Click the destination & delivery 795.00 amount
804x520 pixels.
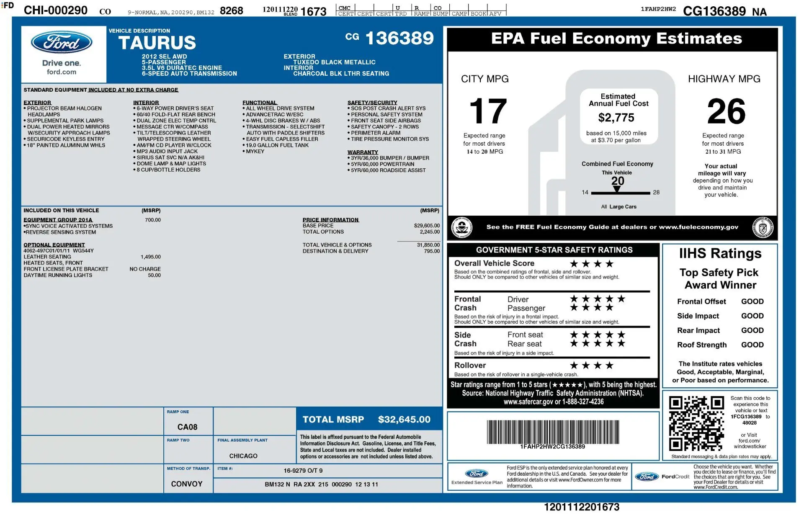pyautogui.click(x=432, y=251)
